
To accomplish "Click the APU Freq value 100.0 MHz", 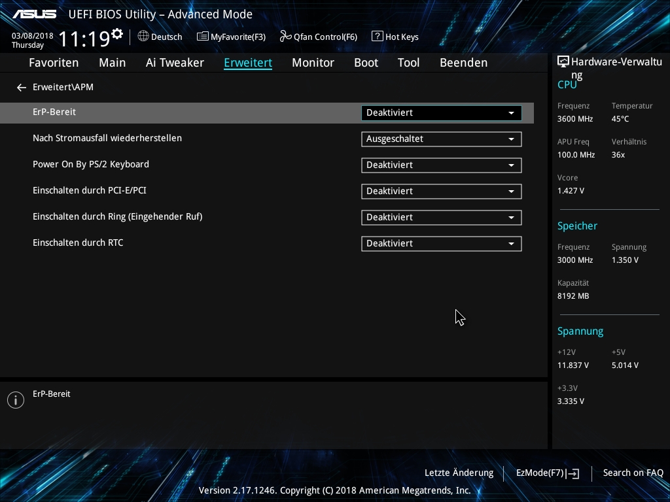I will tap(576, 155).
